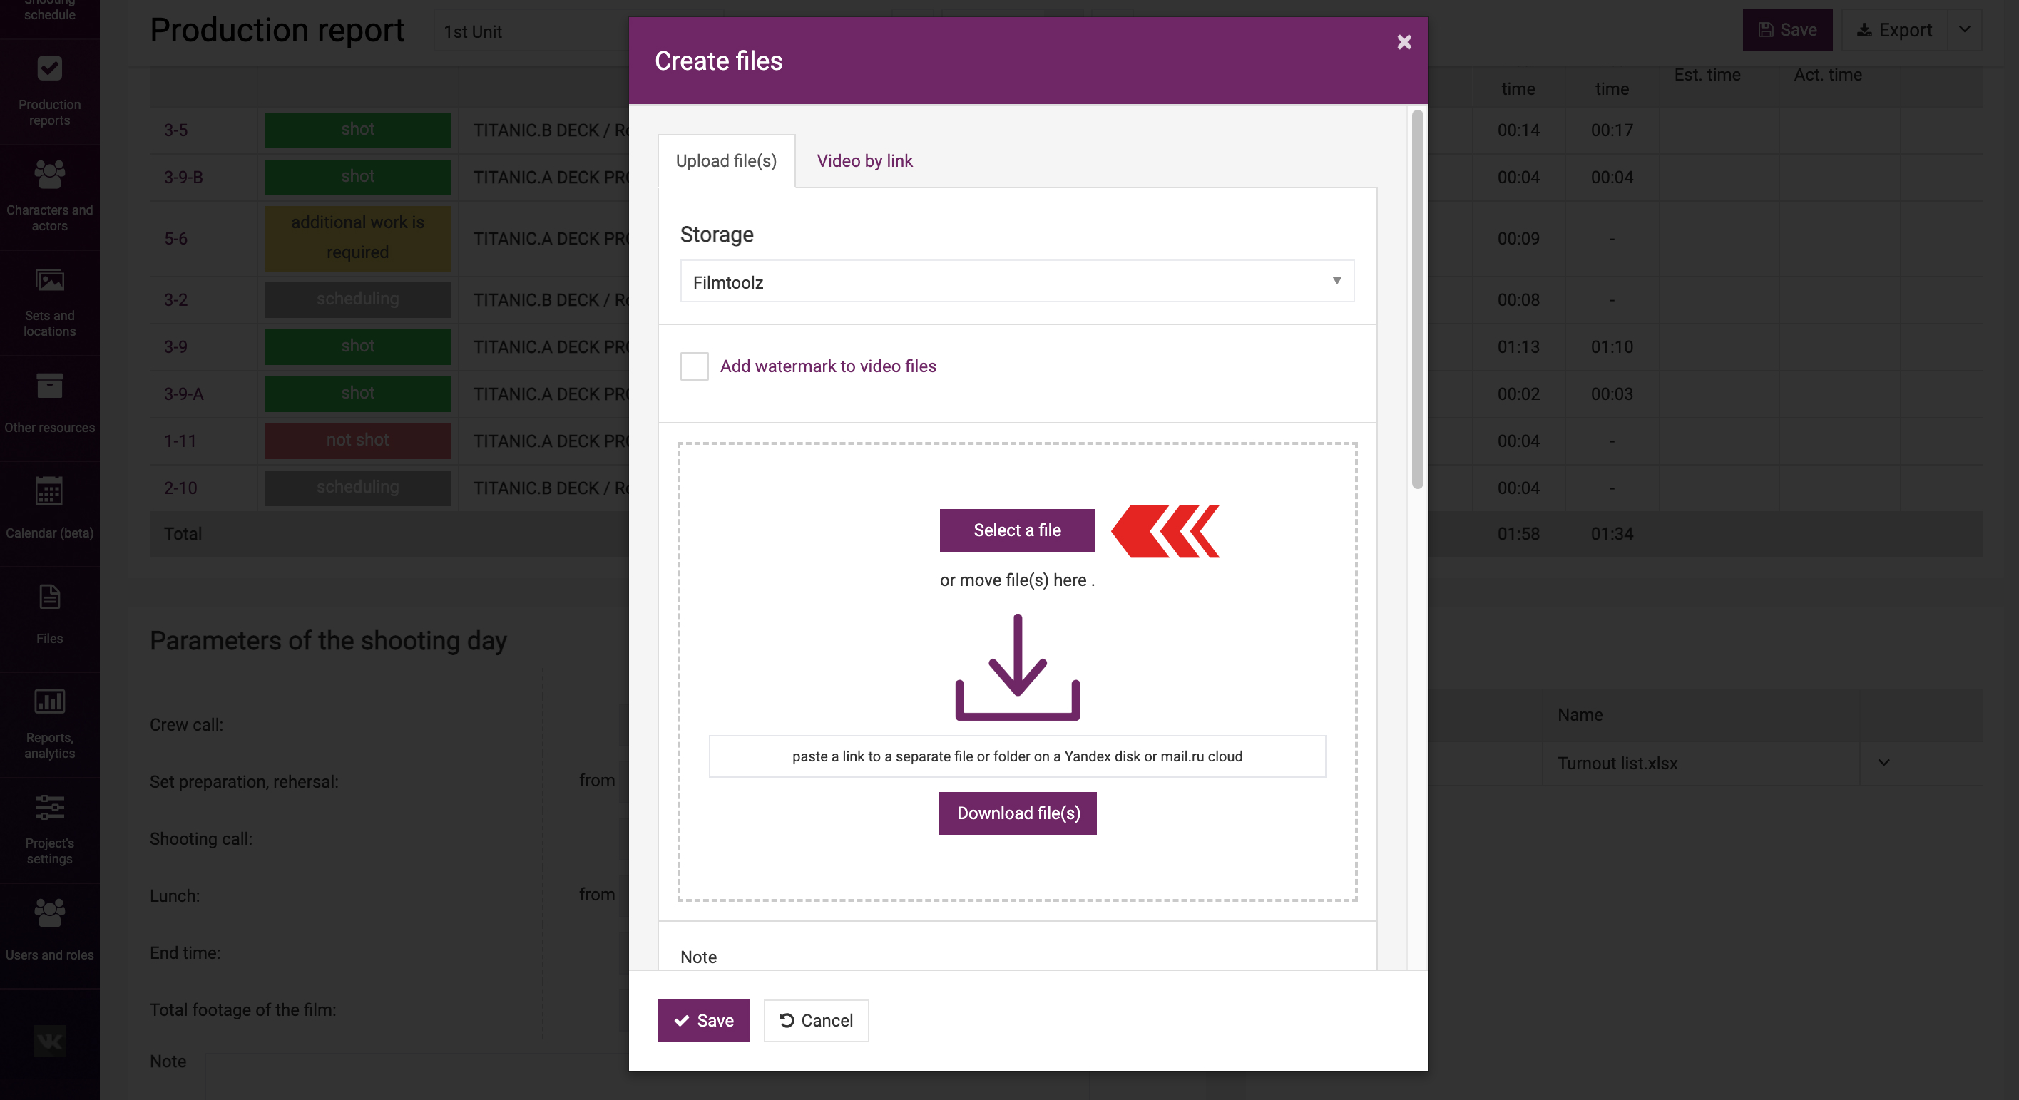Open Characters and actors section

[x=49, y=197]
